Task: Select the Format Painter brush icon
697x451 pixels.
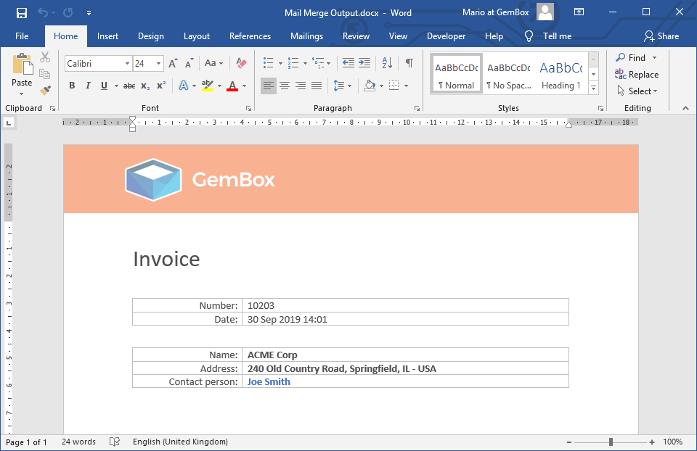Action: pyautogui.click(x=45, y=91)
